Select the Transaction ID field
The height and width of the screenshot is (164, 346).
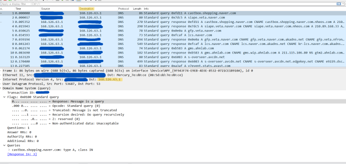28,93
